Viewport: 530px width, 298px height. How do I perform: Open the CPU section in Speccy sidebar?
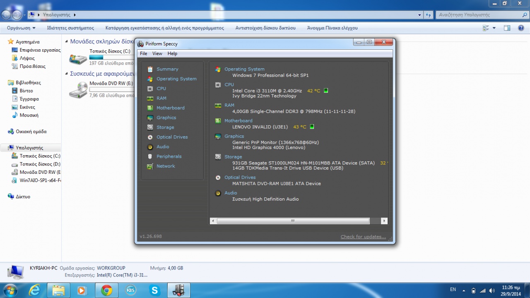tap(161, 89)
